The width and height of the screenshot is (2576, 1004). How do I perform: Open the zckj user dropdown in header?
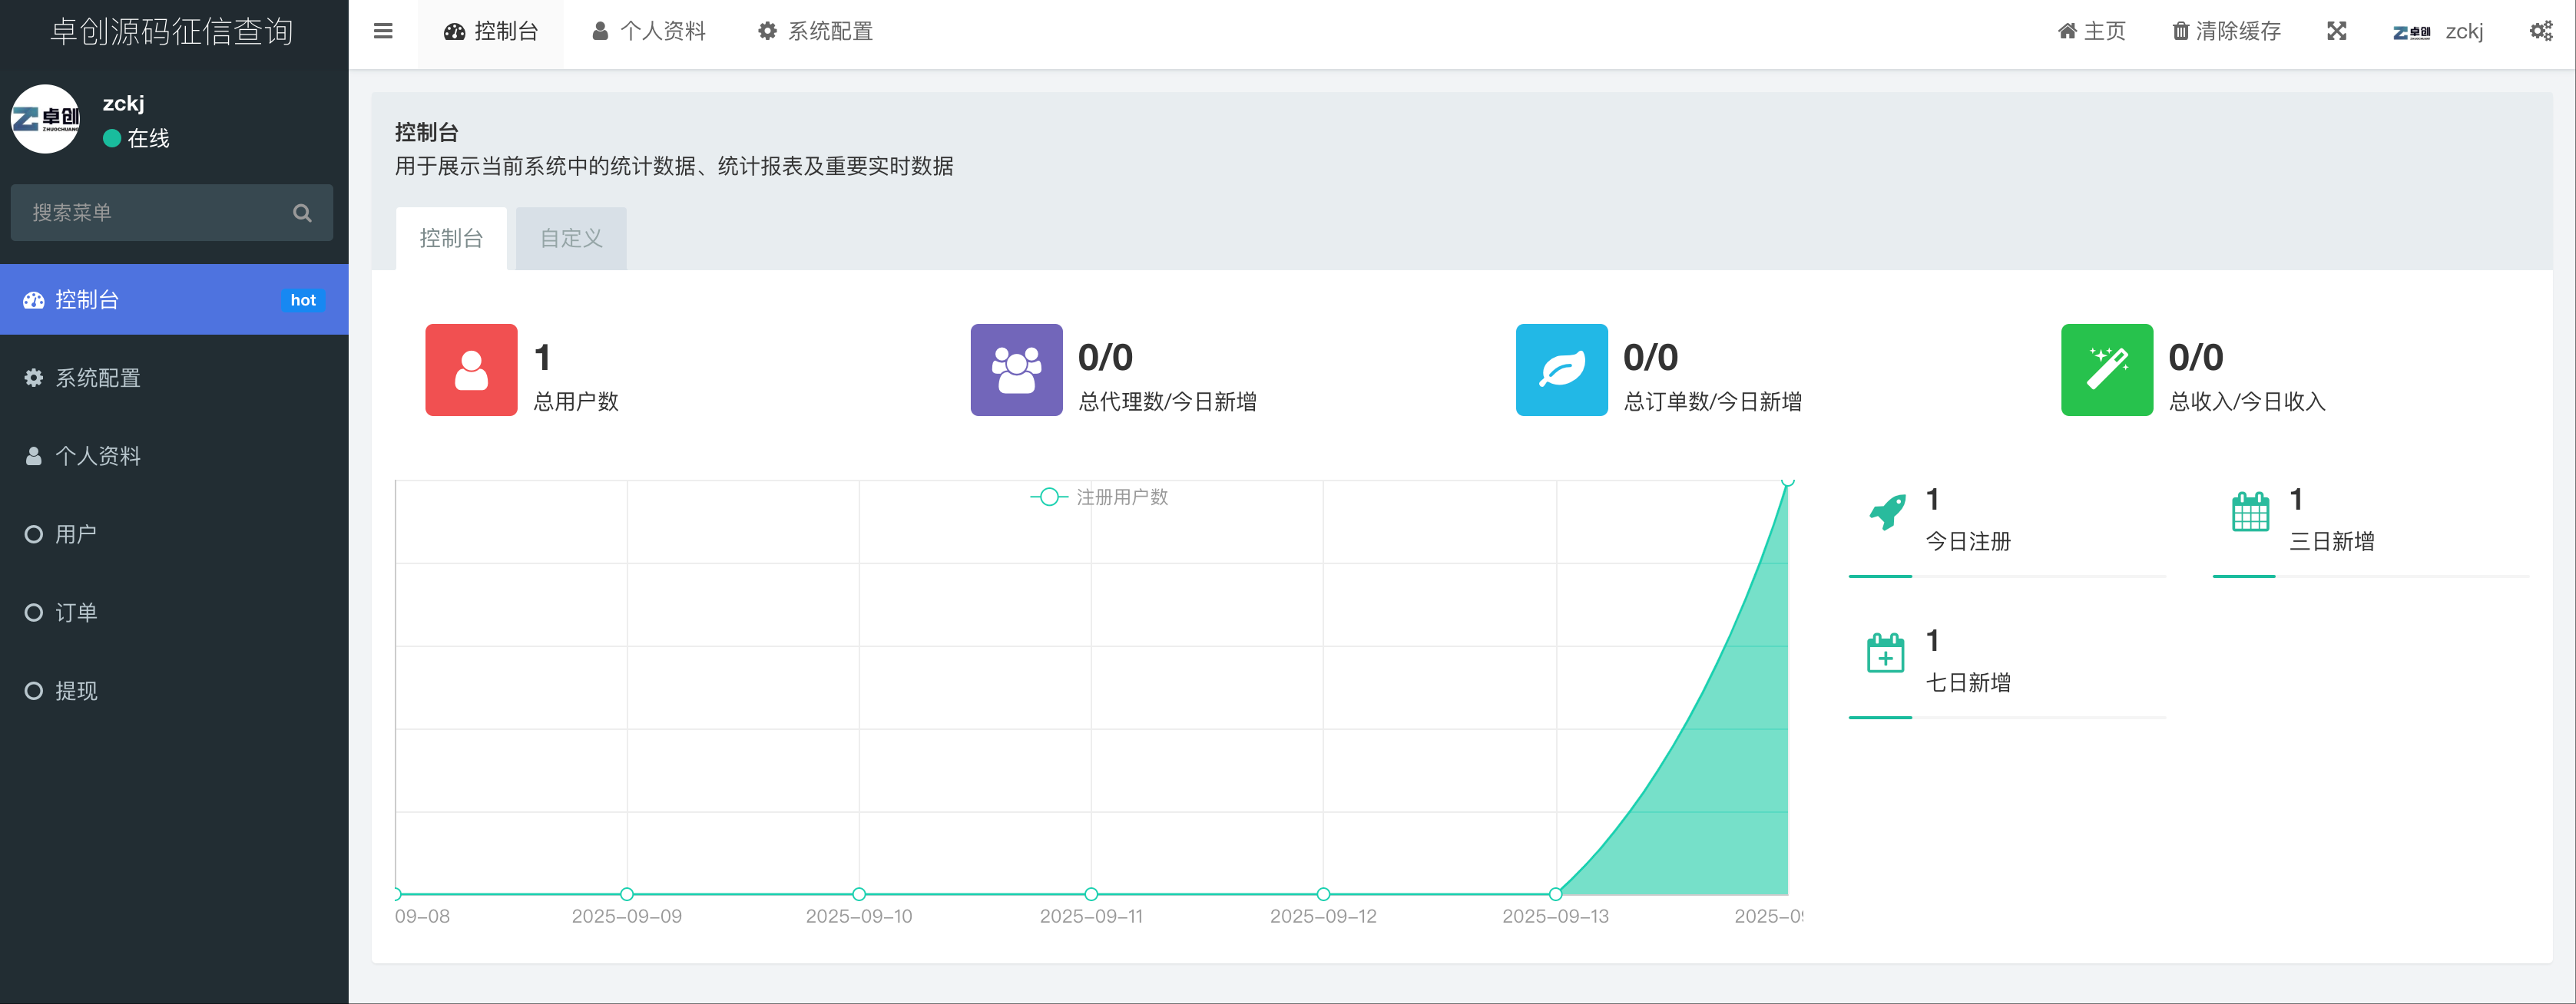click(x=2439, y=31)
